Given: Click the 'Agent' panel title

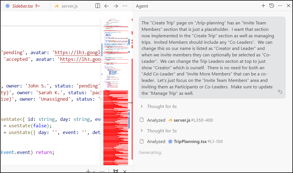Looking at the screenshot, I should pyautogui.click(x=142, y=6).
